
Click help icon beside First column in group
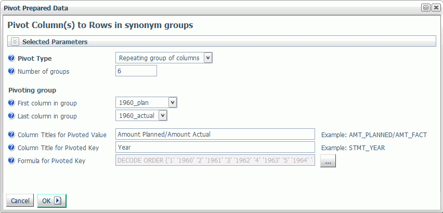click(11, 103)
